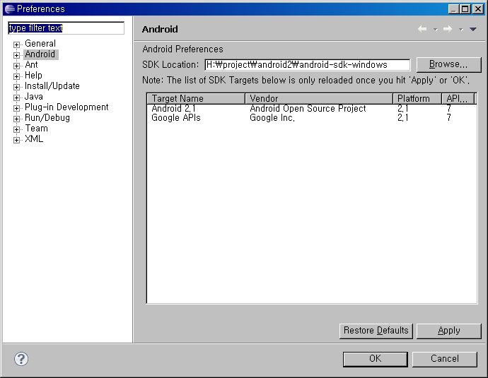Select the Android 2.1 target row
488x378 pixels.
312,109
